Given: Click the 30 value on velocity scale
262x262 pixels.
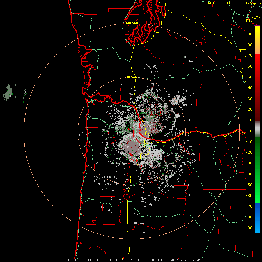Looking at the screenshot, I should [x=250, y=99].
